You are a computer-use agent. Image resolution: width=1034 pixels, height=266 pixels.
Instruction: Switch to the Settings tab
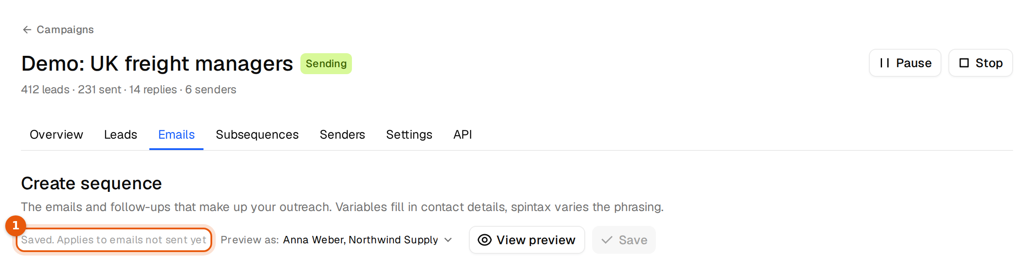click(409, 135)
